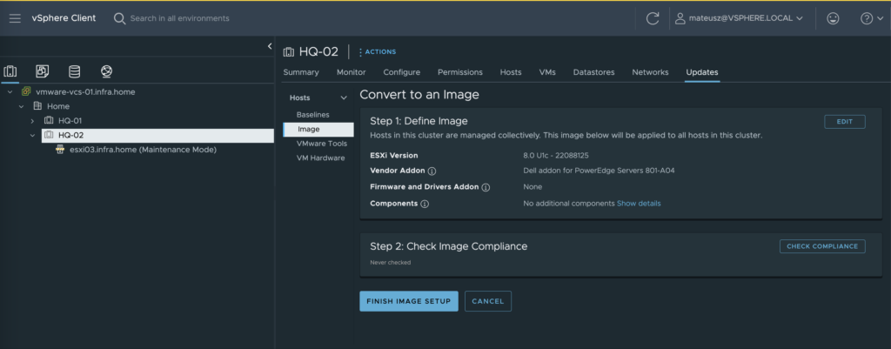The width and height of the screenshot is (891, 349).
Task: Select the Storage inventory icon
Action: [x=75, y=71]
